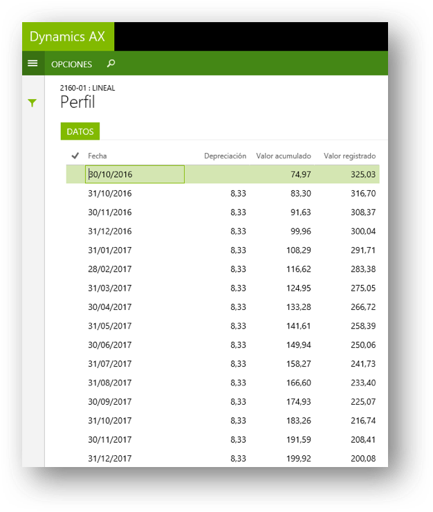Click registered value 225,07
The image size is (433, 512).
(x=363, y=401)
